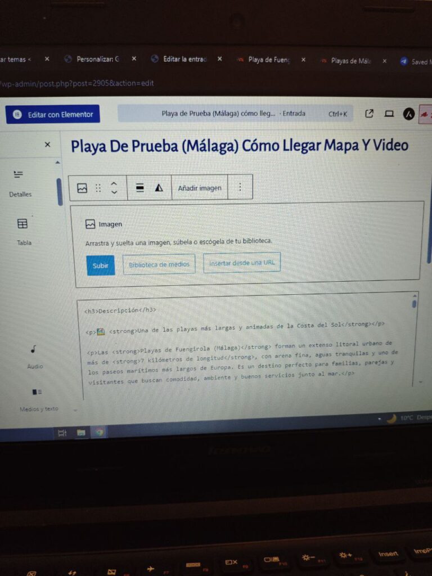432x576 pixels.
Task: Open the view post external link icon
Action: [369, 114]
